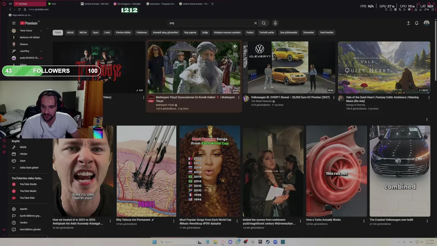
Task: Open Shorts section three-dot menu
Action: pos(427,120)
